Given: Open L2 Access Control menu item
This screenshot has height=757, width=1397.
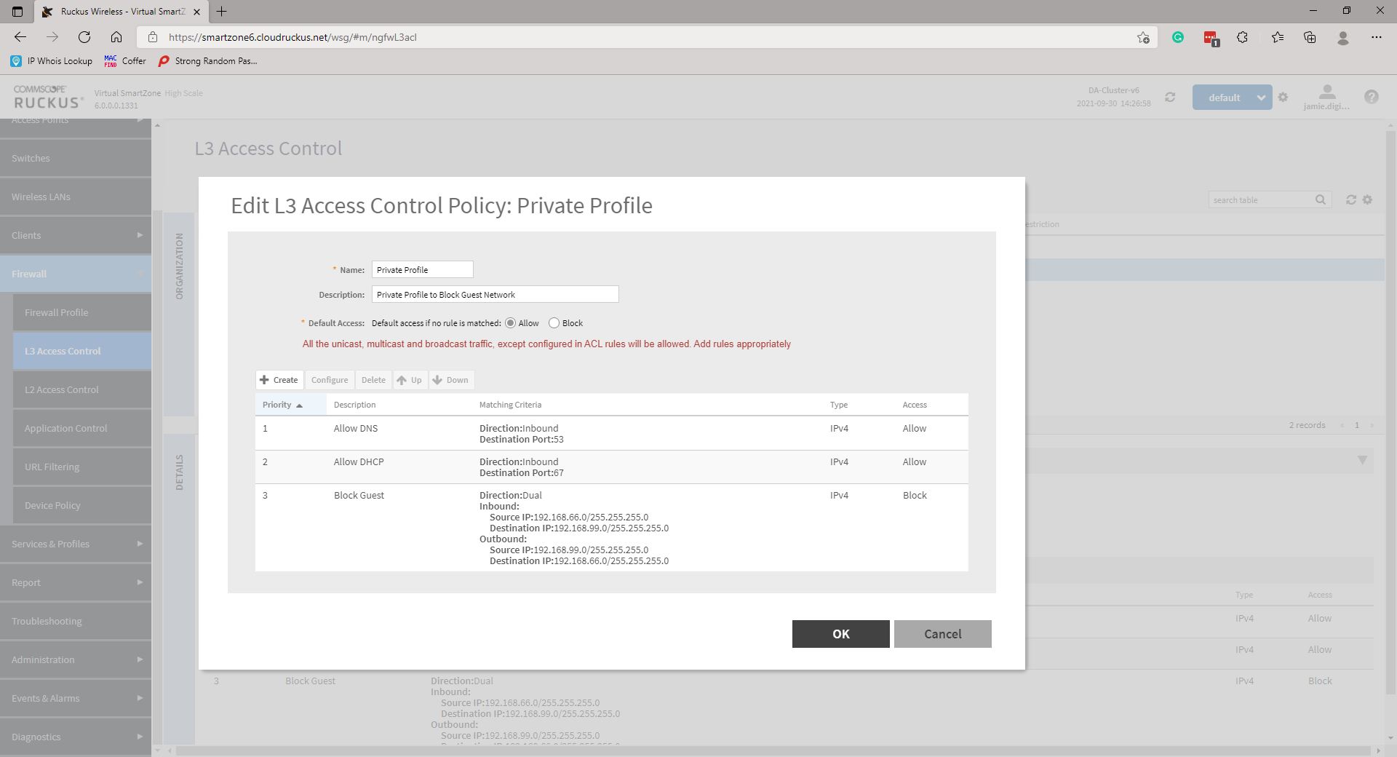Looking at the screenshot, I should pyautogui.click(x=62, y=389).
